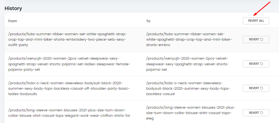Click the revert arrow icon for blouses row
Screen dimensions: 279x123
[x=262, y=113]
